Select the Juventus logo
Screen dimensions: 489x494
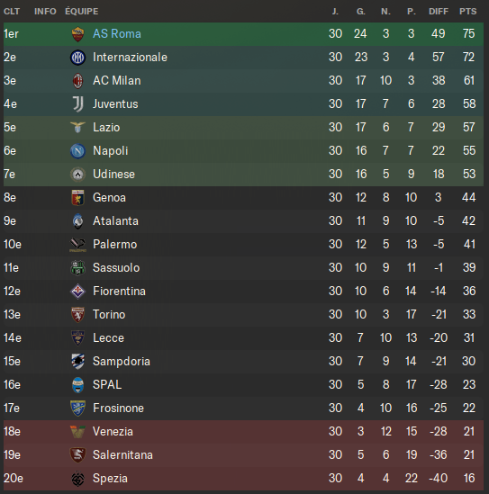click(x=77, y=104)
